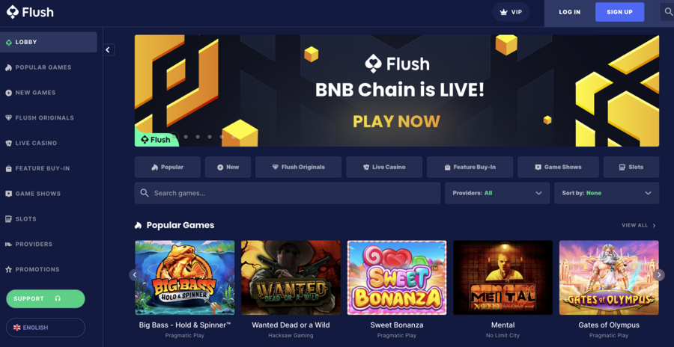Collapse the sidebar with the arrow toggle
This screenshot has width=674, height=347.
point(109,50)
